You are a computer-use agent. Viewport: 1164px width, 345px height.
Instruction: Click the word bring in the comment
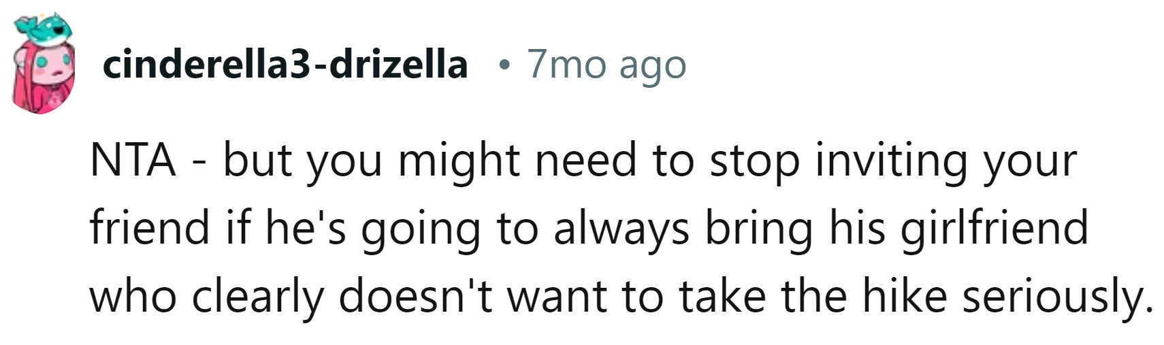[759, 228]
